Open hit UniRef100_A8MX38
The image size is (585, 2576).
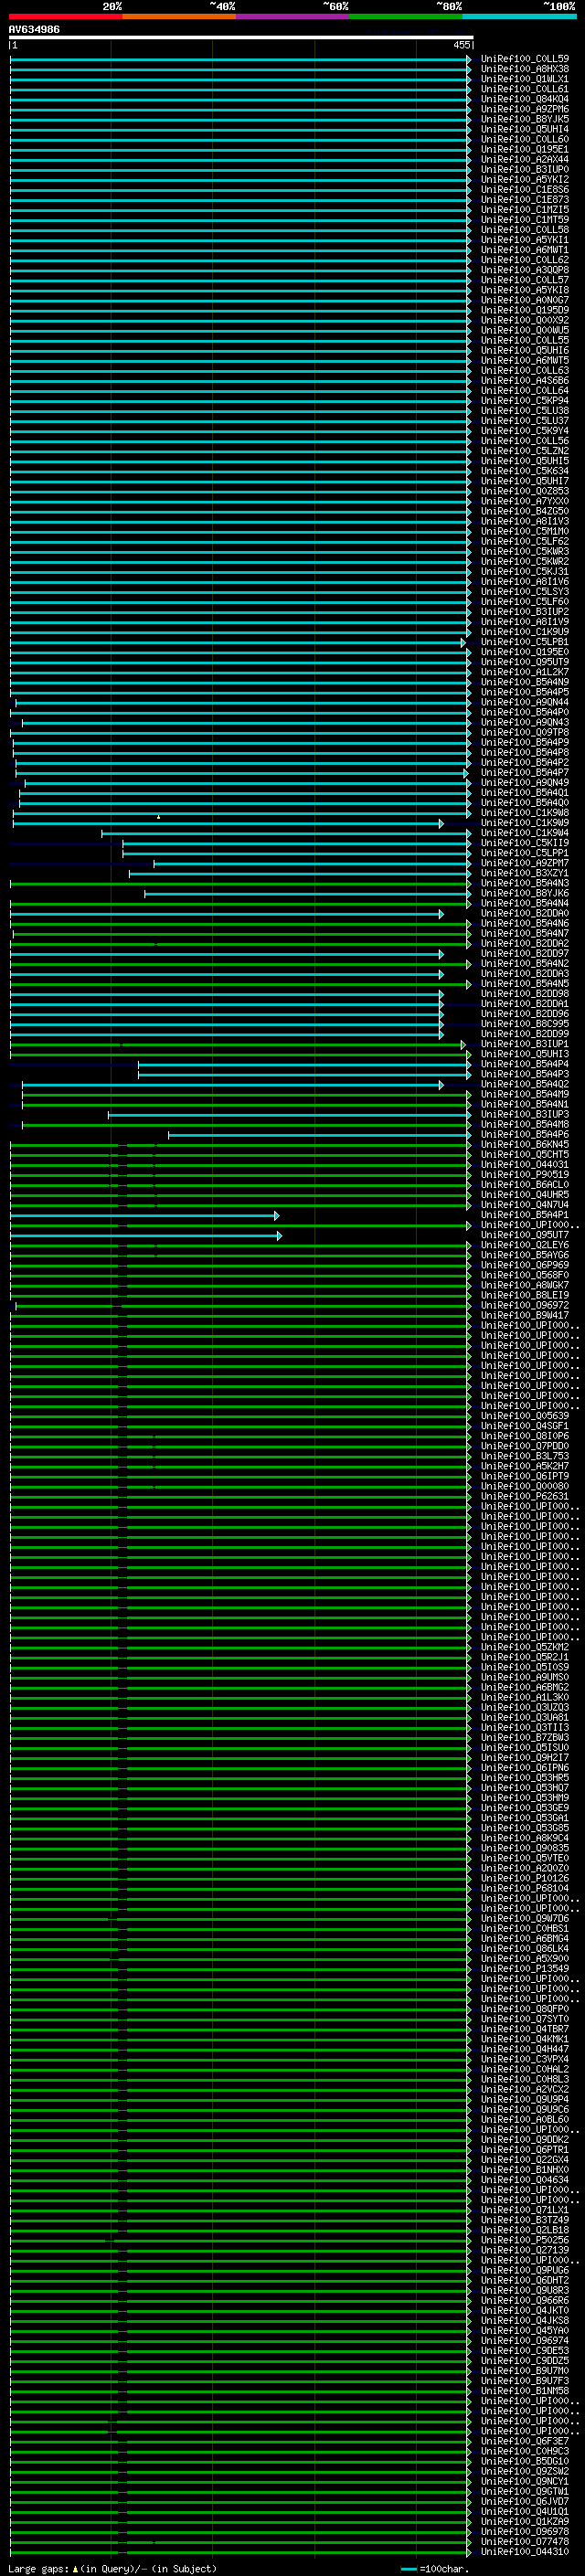pyautogui.click(x=525, y=69)
